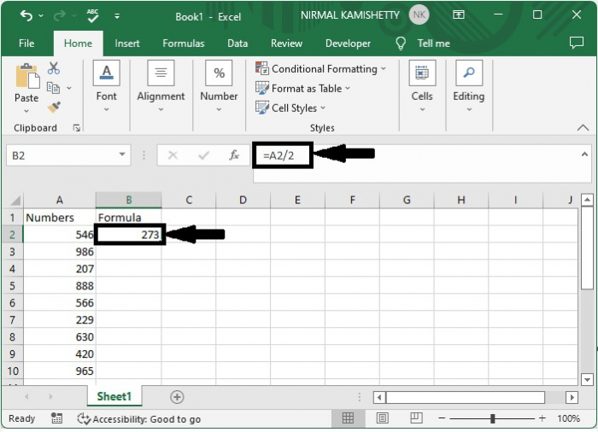The image size is (598, 432).
Task: Click horizontal scrollbar right arrow
Action: 572,397
